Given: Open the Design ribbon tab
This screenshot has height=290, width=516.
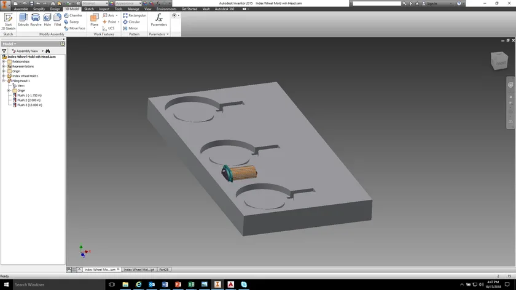Looking at the screenshot, I should (55, 9).
